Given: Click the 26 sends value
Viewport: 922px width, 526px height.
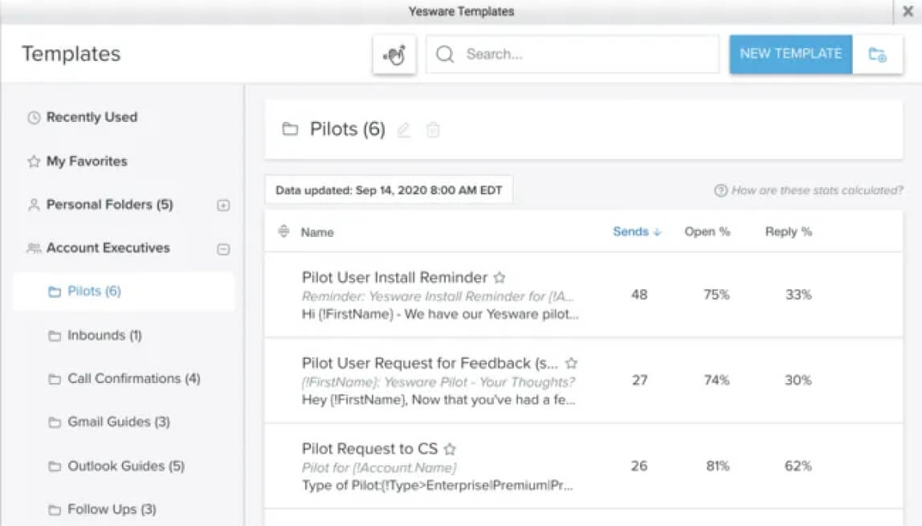Looking at the screenshot, I should tap(639, 466).
